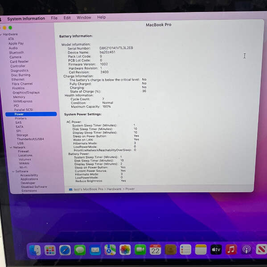
Task: Open the Window menu
Action: pos(84,17)
